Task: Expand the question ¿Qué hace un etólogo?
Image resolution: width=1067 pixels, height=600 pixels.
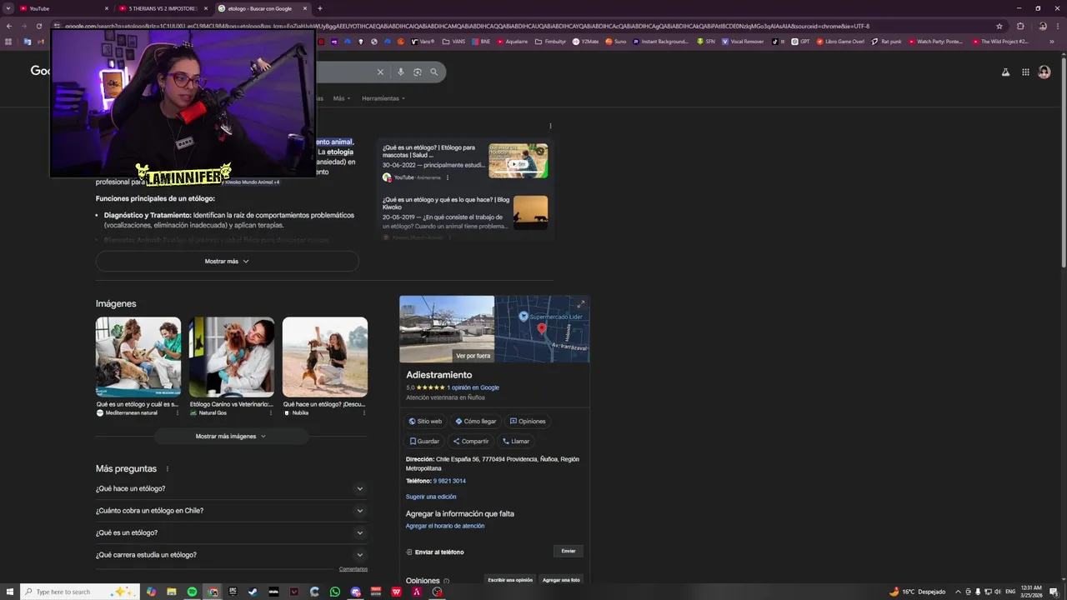Action: (x=231, y=488)
